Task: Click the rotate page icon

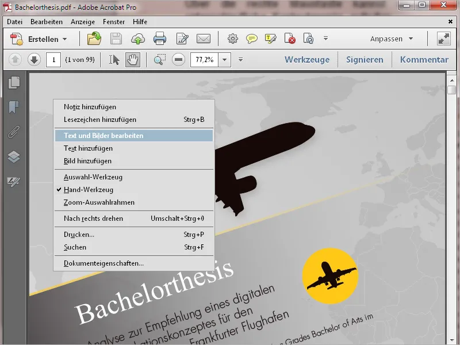Action: (x=308, y=39)
